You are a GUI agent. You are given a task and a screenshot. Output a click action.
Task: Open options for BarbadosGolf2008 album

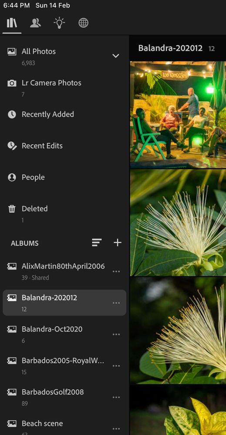[x=116, y=398]
